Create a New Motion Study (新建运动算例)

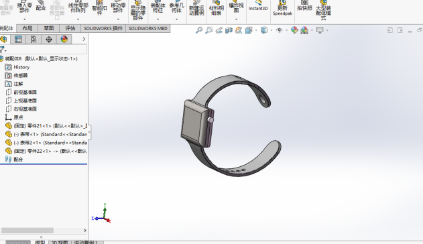tap(196, 8)
